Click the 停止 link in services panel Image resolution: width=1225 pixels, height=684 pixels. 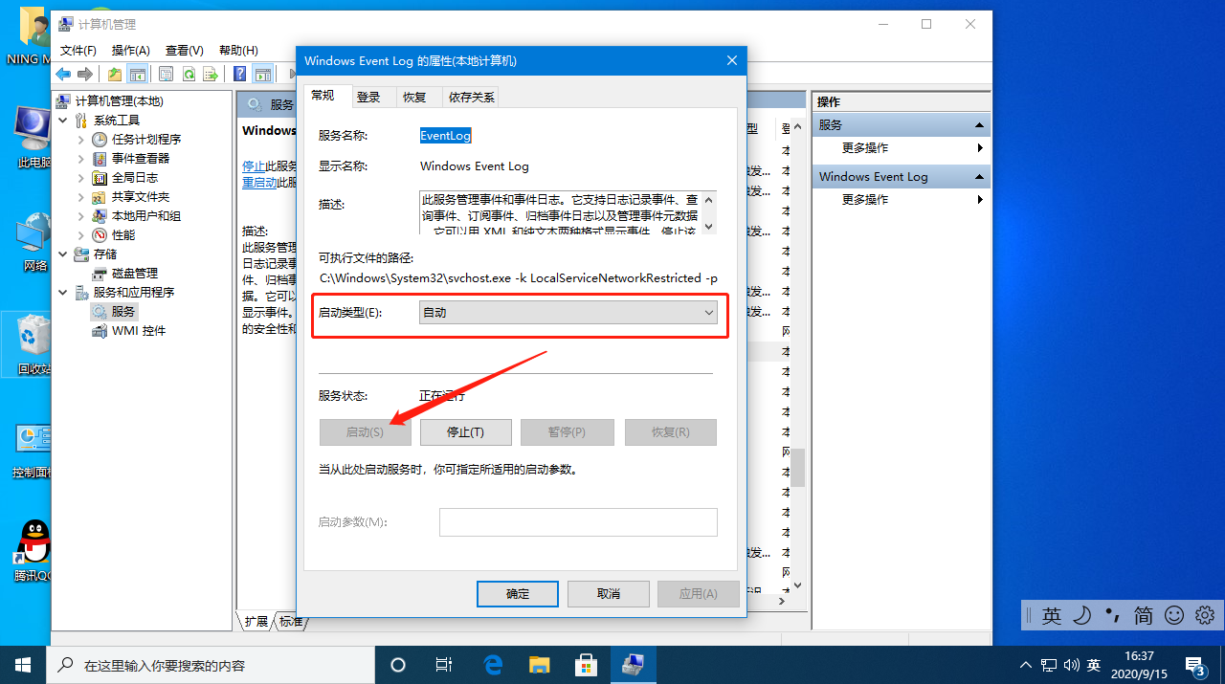coord(254,165)
